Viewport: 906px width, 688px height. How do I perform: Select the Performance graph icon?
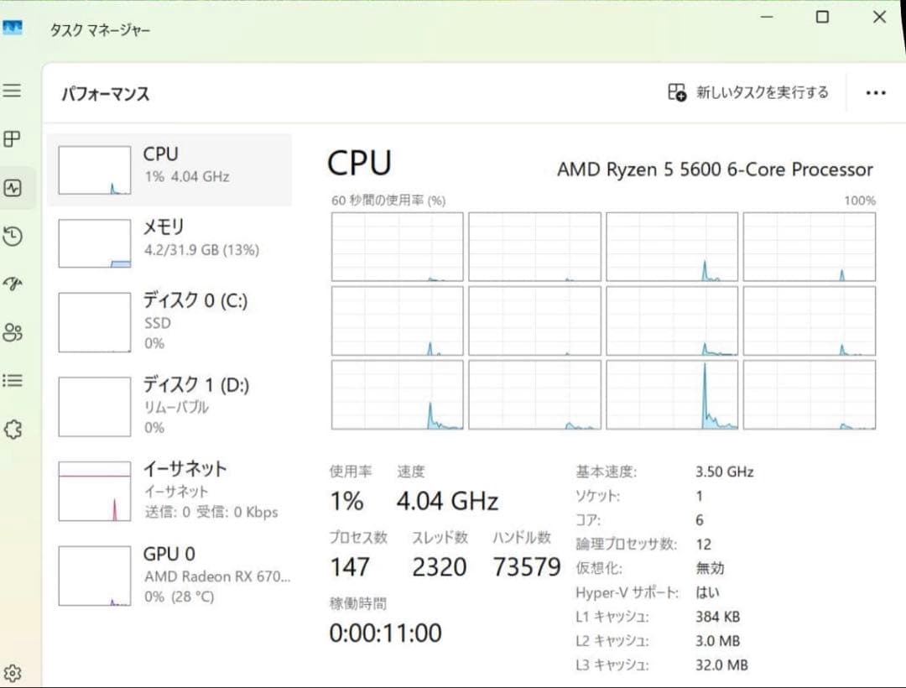(13, 188)
